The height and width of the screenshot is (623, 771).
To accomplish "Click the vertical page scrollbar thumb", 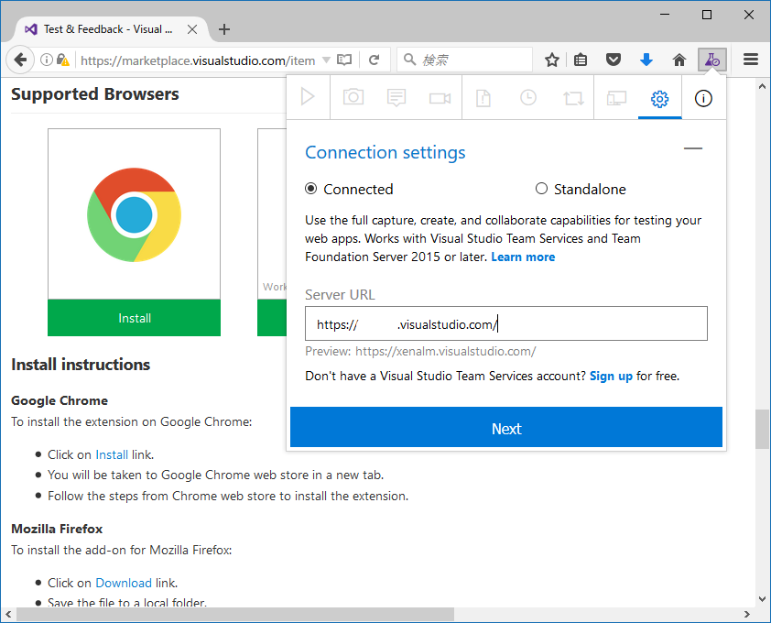I will coord(762,429).
